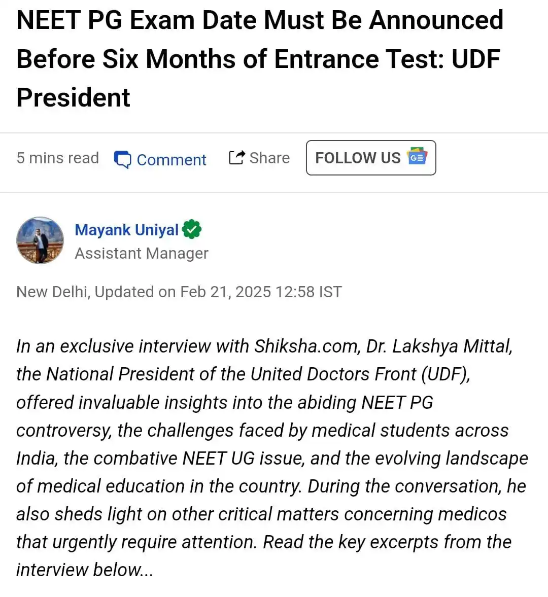Viewport: 548px width, 597px height.
Task: Click the Comment speech bubble icon
Action: coord(122,160)
